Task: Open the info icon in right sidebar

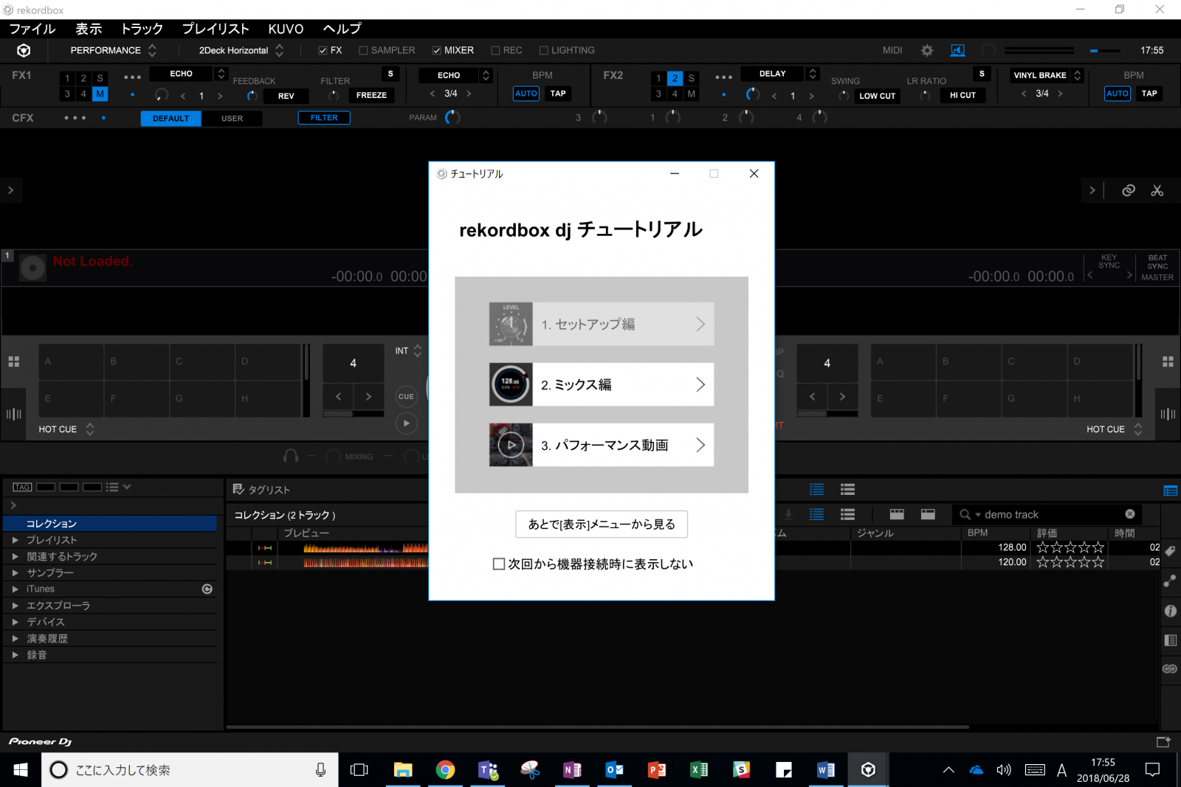Action: 1170,611
